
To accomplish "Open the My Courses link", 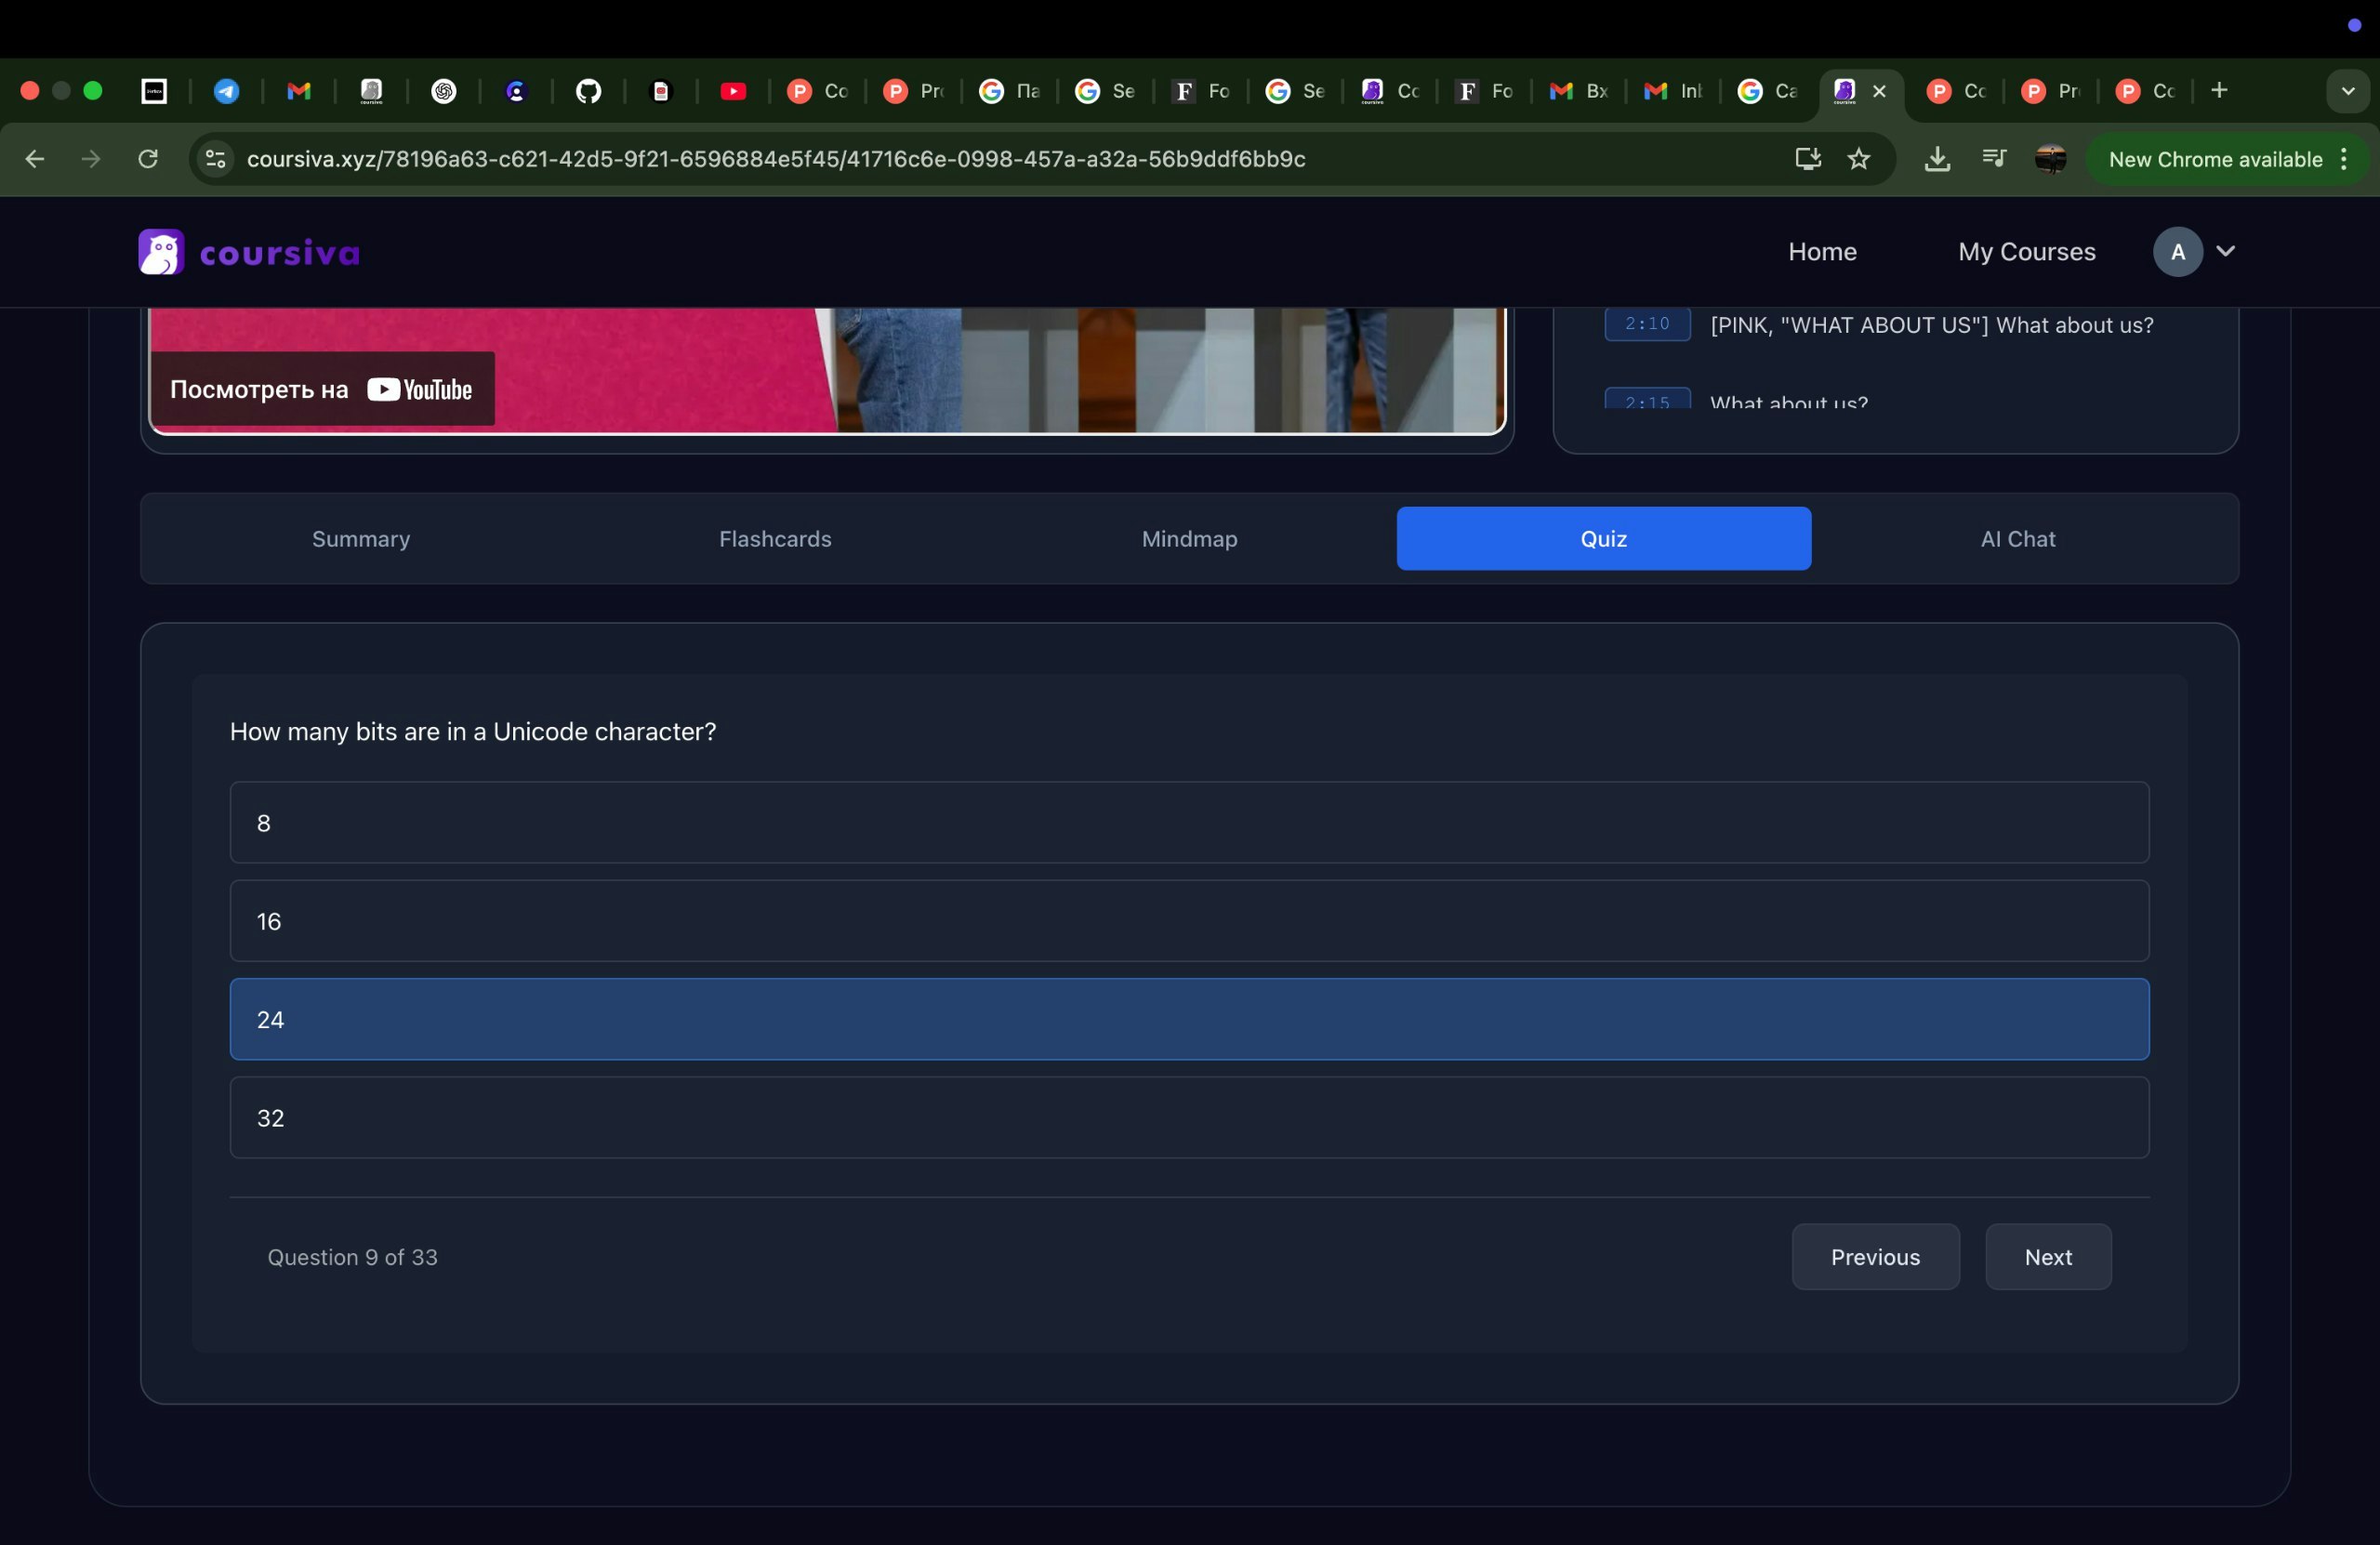I will [2026, 252].
